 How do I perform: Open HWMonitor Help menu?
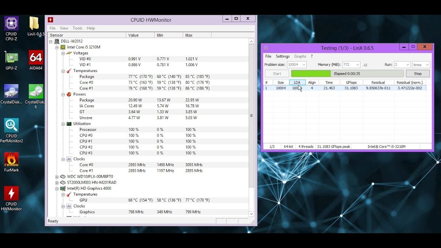point(91,28)
